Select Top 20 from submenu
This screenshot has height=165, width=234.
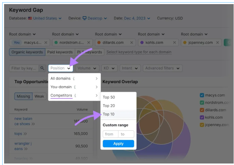click(118, 106)
